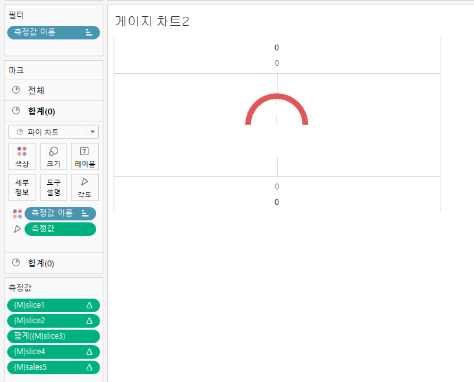The width and height of the screenshot is (474, 382).
Task: Click the delta icon on the {M}slice2 pill
Action: click(89, 321)
